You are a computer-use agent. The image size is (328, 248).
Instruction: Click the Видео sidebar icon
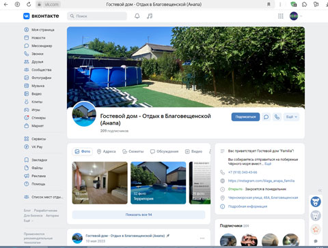coord(27,93)
